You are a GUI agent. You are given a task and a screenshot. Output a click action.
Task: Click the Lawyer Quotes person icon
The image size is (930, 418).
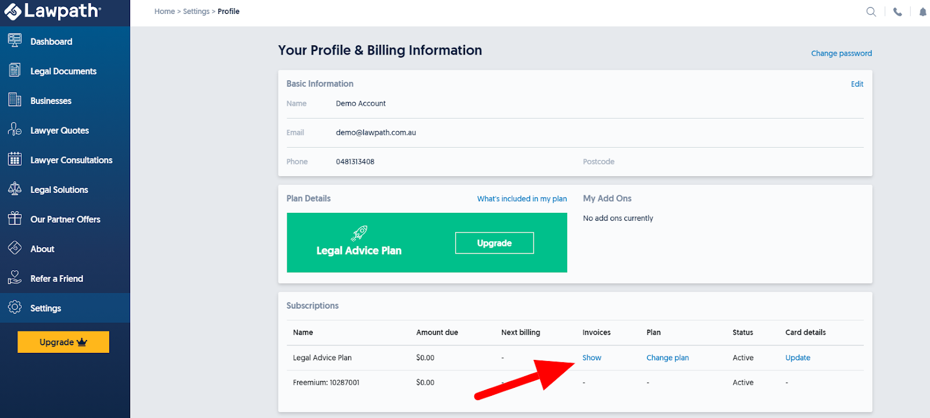[15, 130]
